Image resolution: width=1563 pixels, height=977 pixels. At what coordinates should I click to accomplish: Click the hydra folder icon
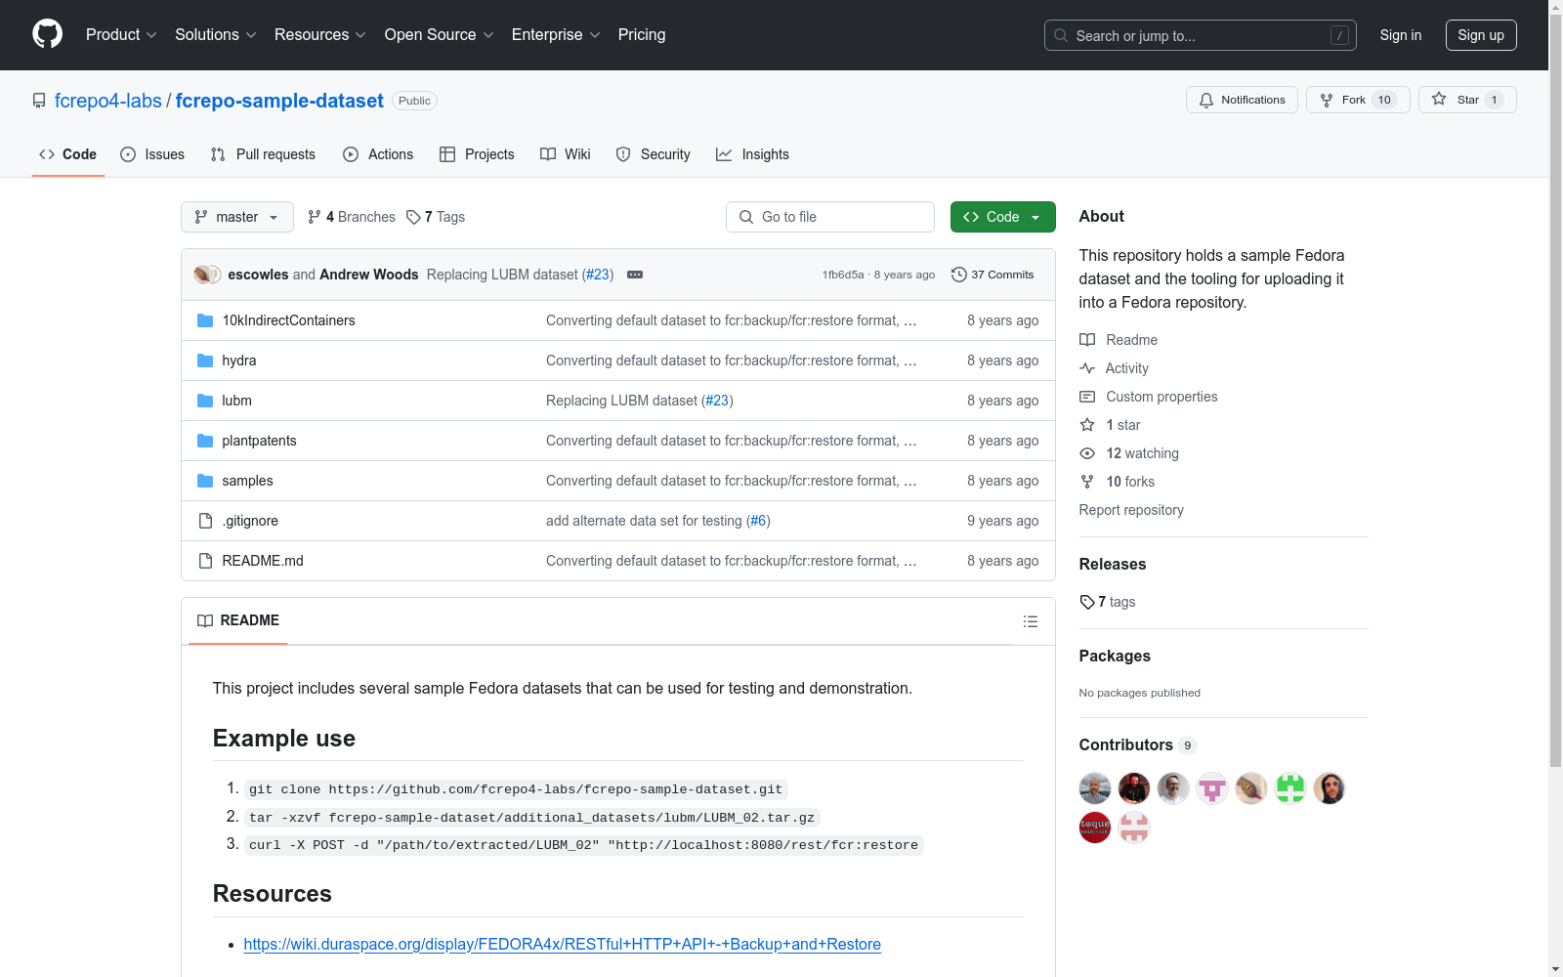[x=205, y=361]
